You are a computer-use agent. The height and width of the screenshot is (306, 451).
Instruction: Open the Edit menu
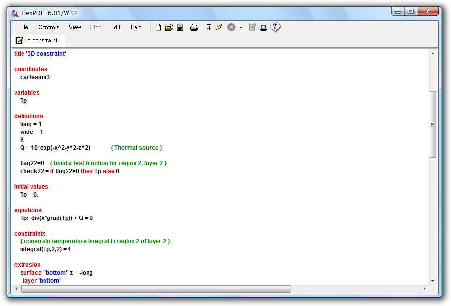[x=115, y=27]
